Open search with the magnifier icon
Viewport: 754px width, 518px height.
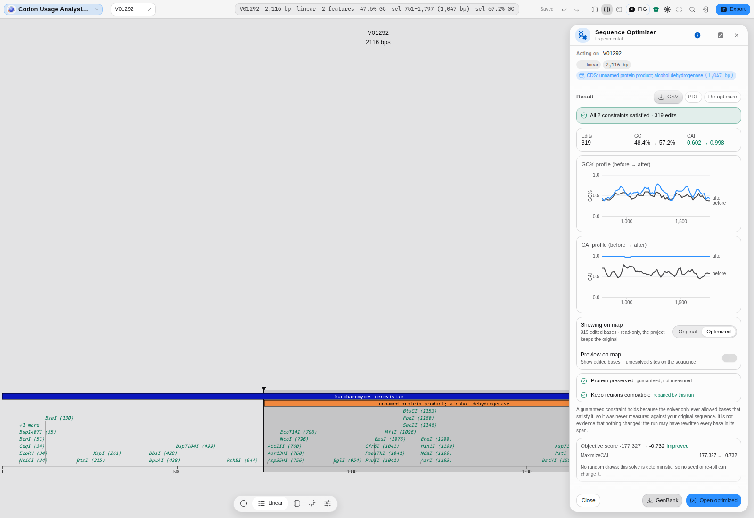(x=692, y=9)
